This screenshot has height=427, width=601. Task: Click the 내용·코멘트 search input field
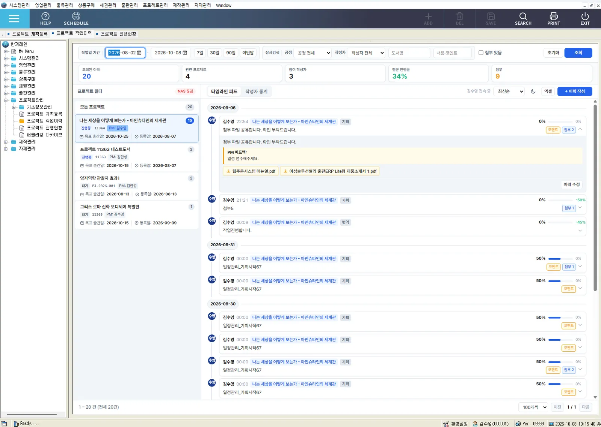point(452,53)
